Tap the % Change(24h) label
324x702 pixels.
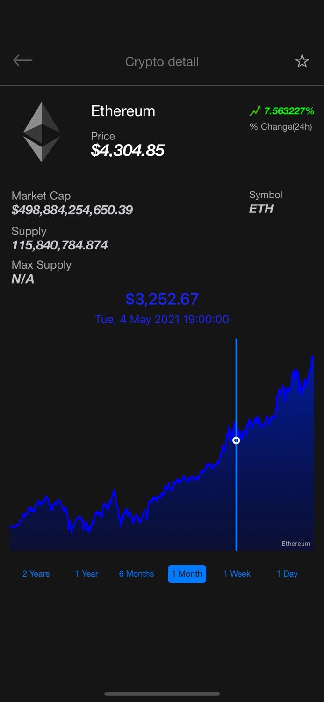[280, 126]
